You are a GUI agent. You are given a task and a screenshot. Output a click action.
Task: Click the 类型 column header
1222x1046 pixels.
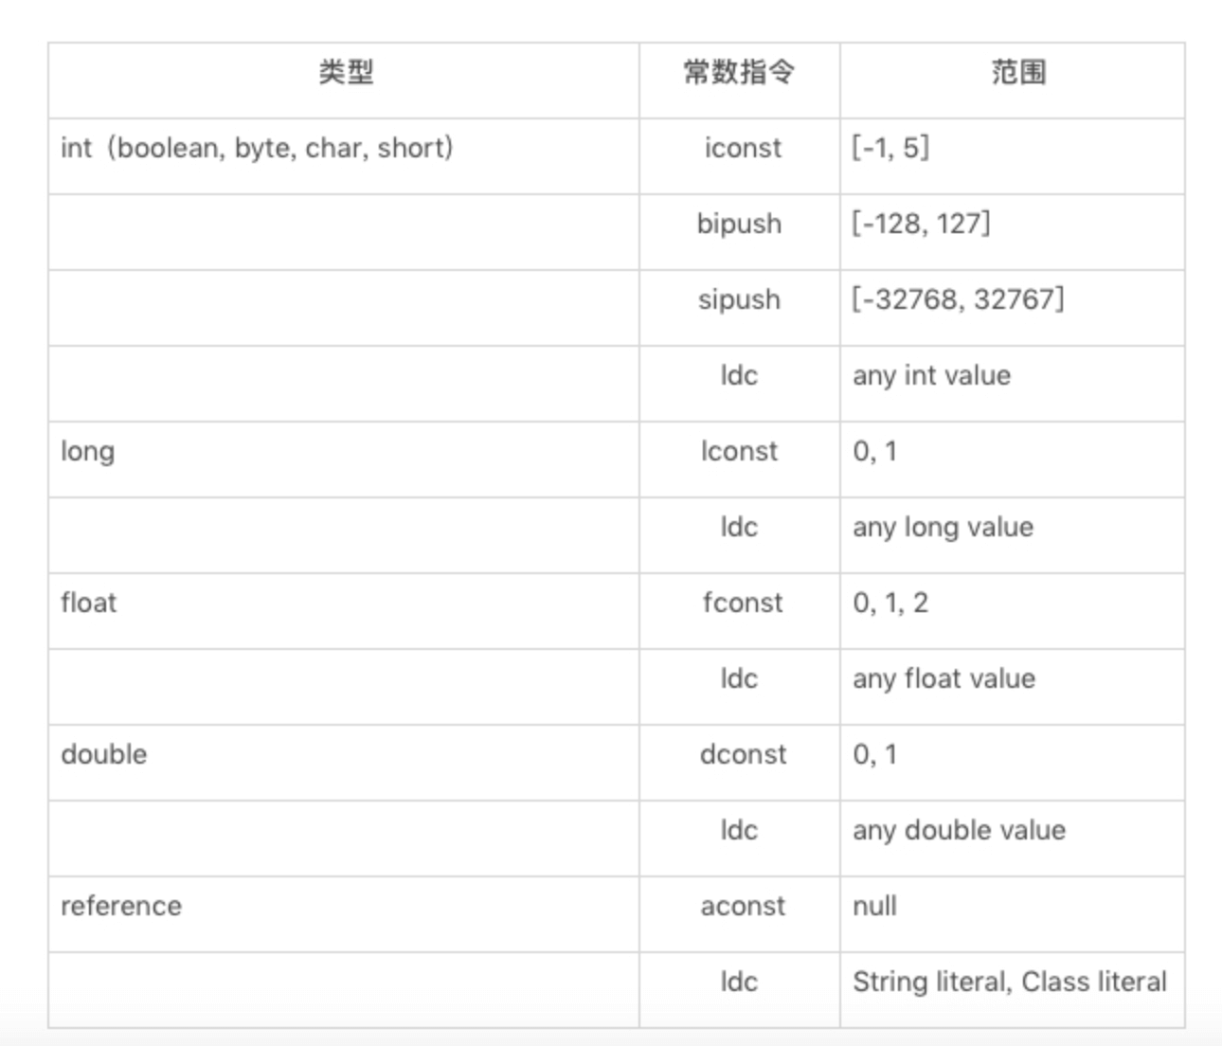(x=344, y=81)
